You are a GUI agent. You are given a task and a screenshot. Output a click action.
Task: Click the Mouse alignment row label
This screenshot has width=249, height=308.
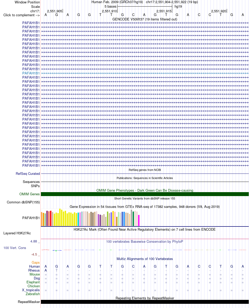pos(35,274)
